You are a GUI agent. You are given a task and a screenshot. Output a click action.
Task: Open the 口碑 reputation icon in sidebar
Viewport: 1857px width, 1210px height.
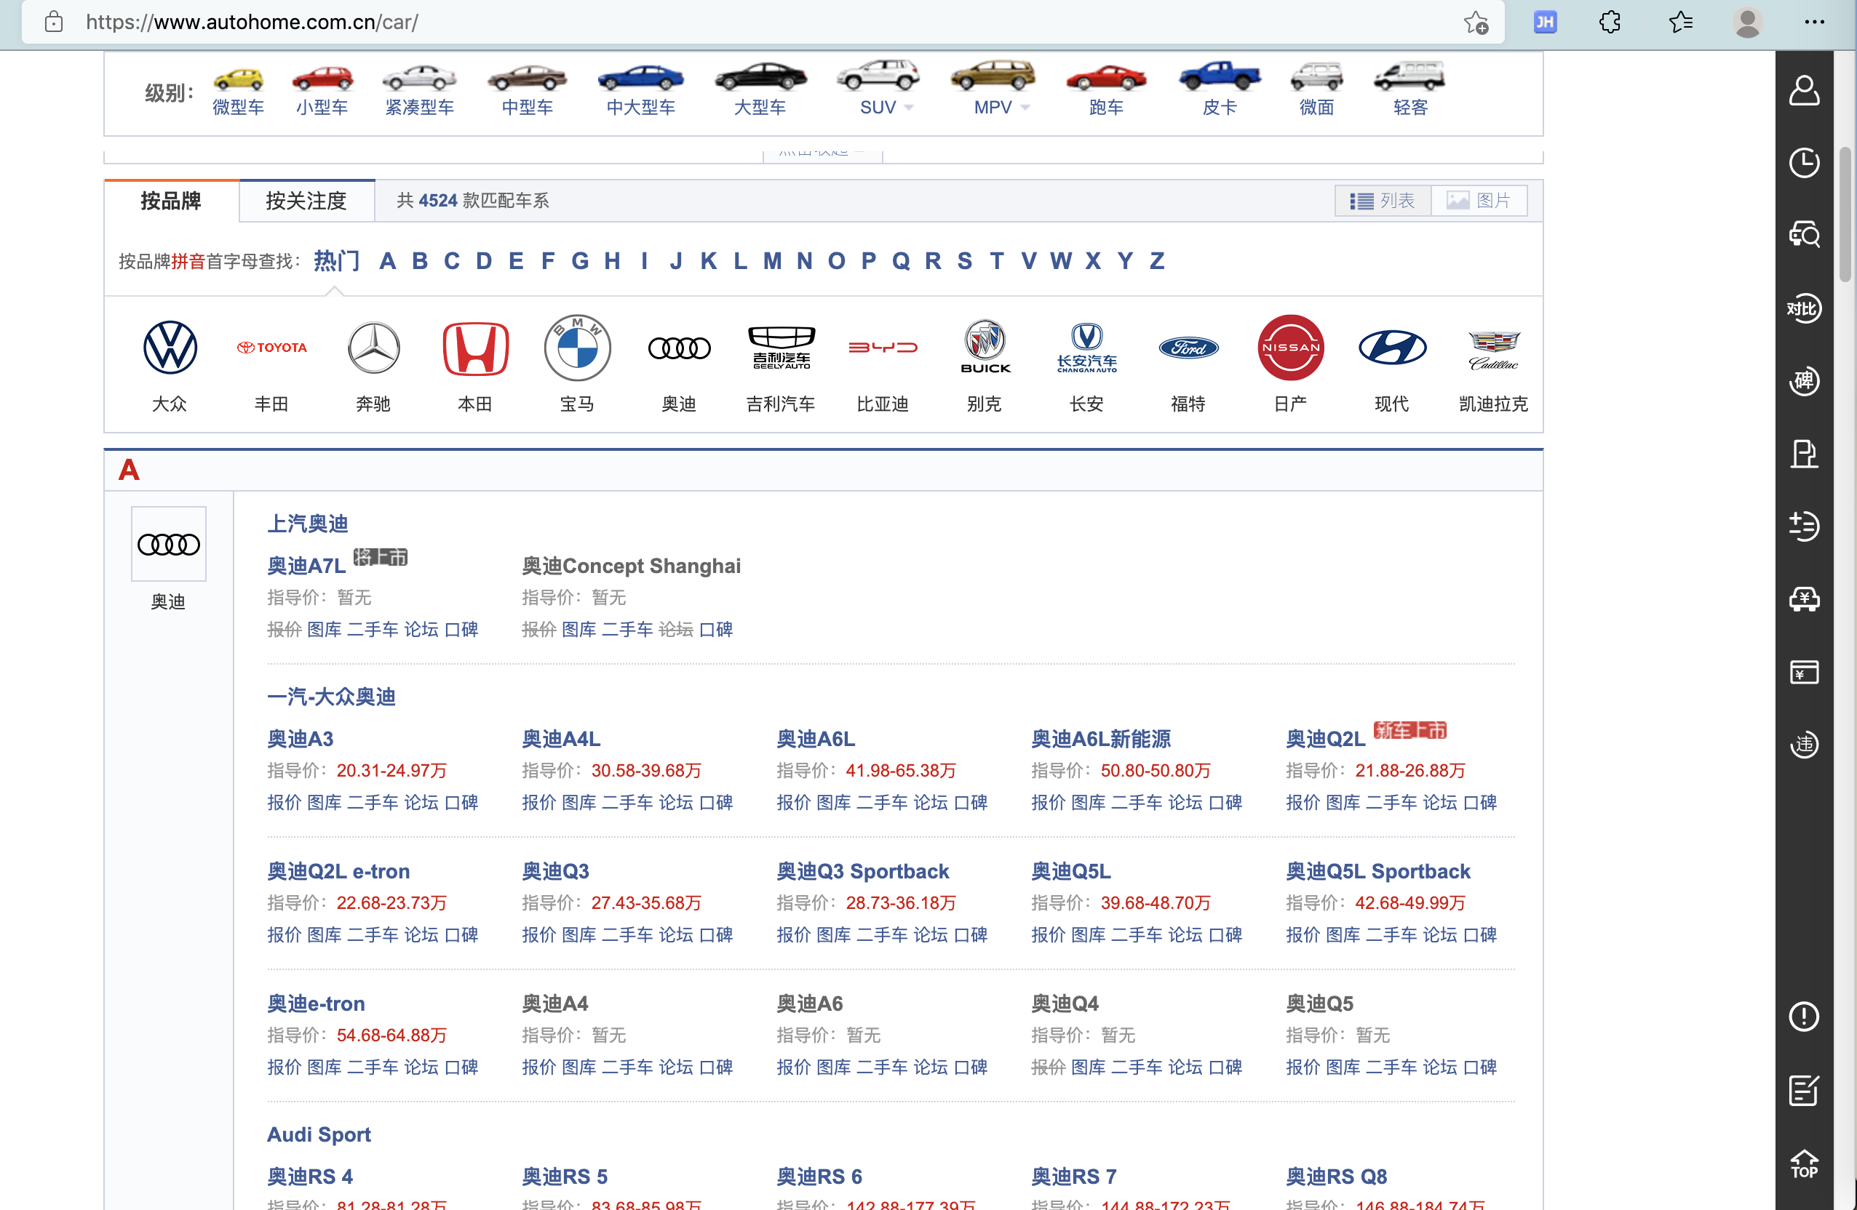(1804, 380)
